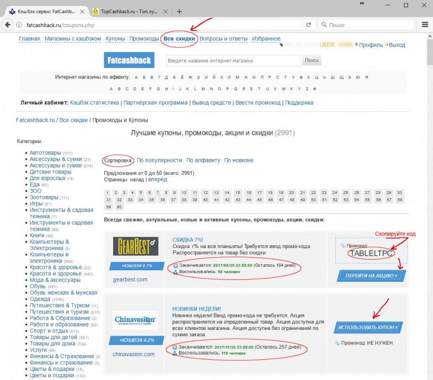Screen dimensions: 433x380
Task: Sort offers По новизне
Action: pyautogui.click(x=239, y=160)
